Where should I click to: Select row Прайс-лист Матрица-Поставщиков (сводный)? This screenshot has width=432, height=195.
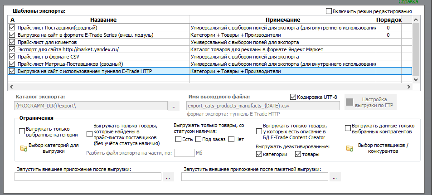coord(210,63)
